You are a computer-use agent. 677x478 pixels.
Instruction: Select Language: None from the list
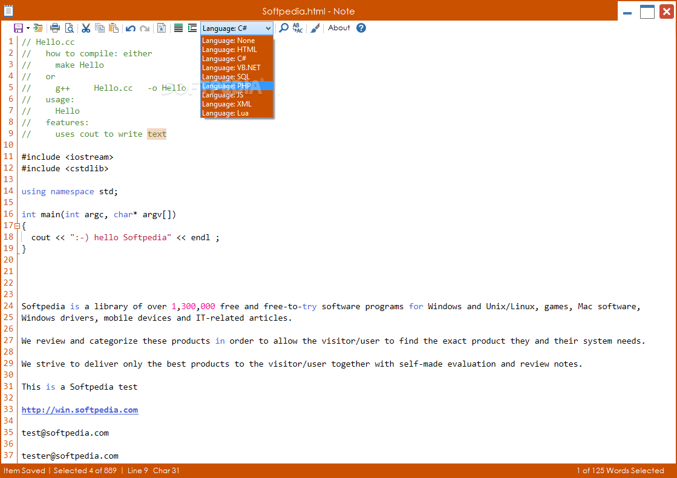(237, 41)
